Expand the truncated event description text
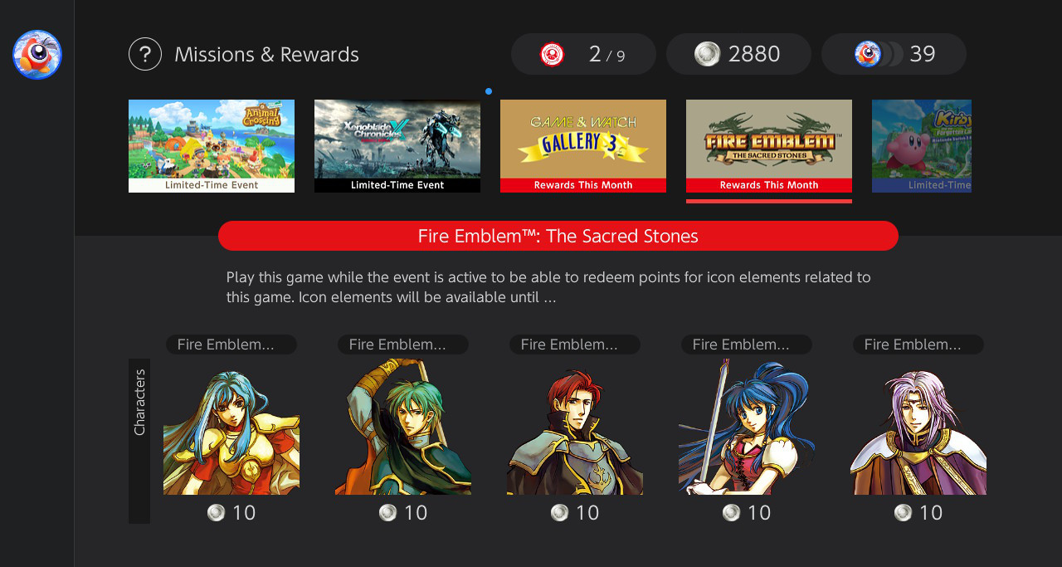Screen dimensions: 1062x567 (x=549, y=287)
